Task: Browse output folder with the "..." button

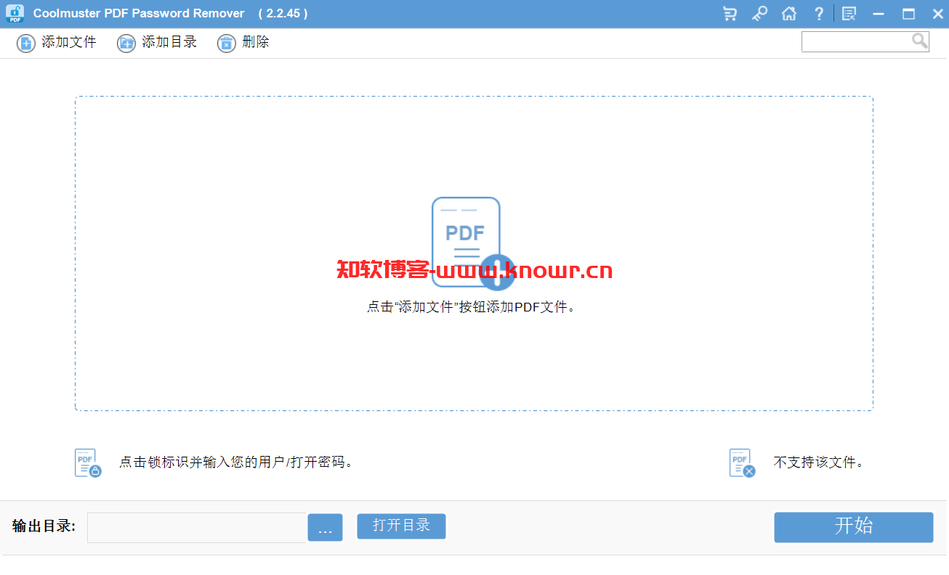Action: pos(325,528)
